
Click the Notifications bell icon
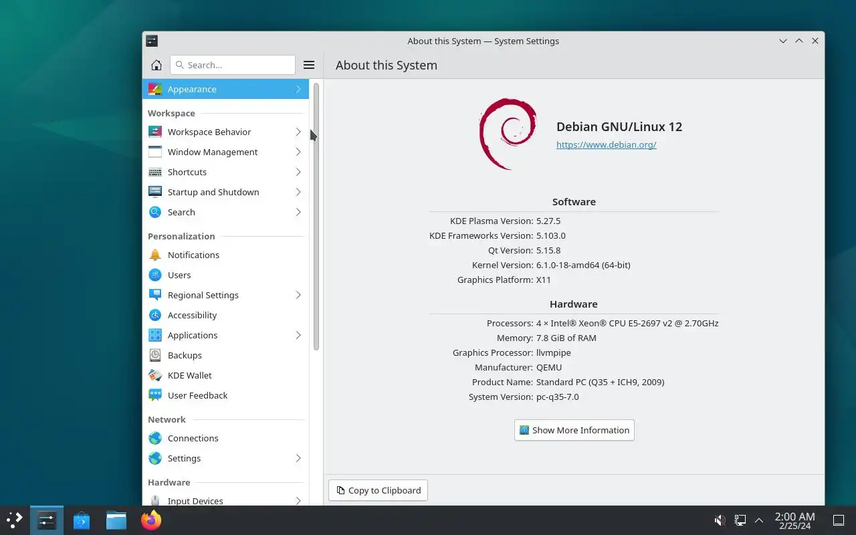pos(155,255)
